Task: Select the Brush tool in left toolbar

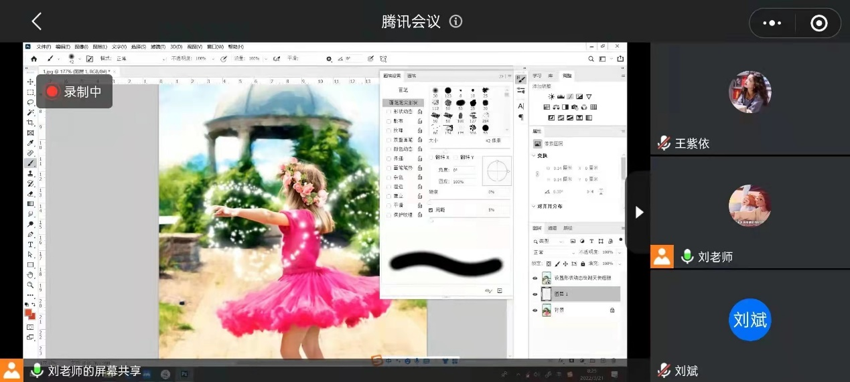Action: tap(30, 163)
